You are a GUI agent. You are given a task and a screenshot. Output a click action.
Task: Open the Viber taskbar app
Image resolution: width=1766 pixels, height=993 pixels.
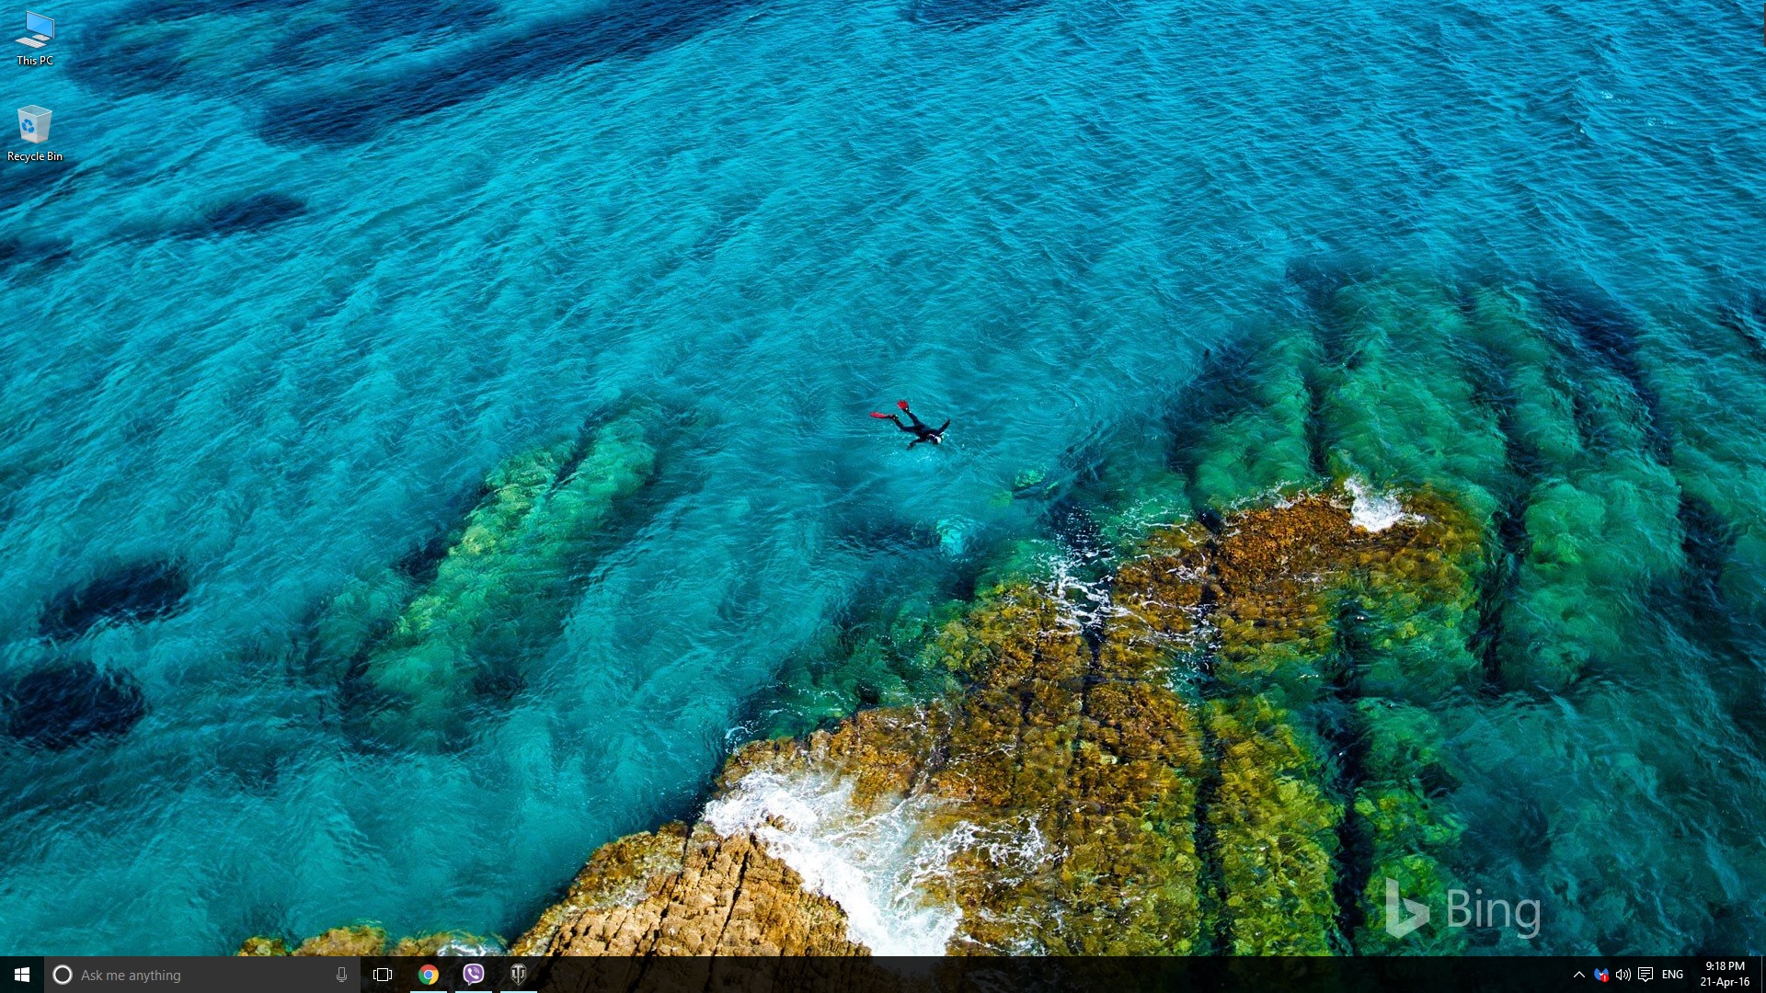tap(474, 975)
